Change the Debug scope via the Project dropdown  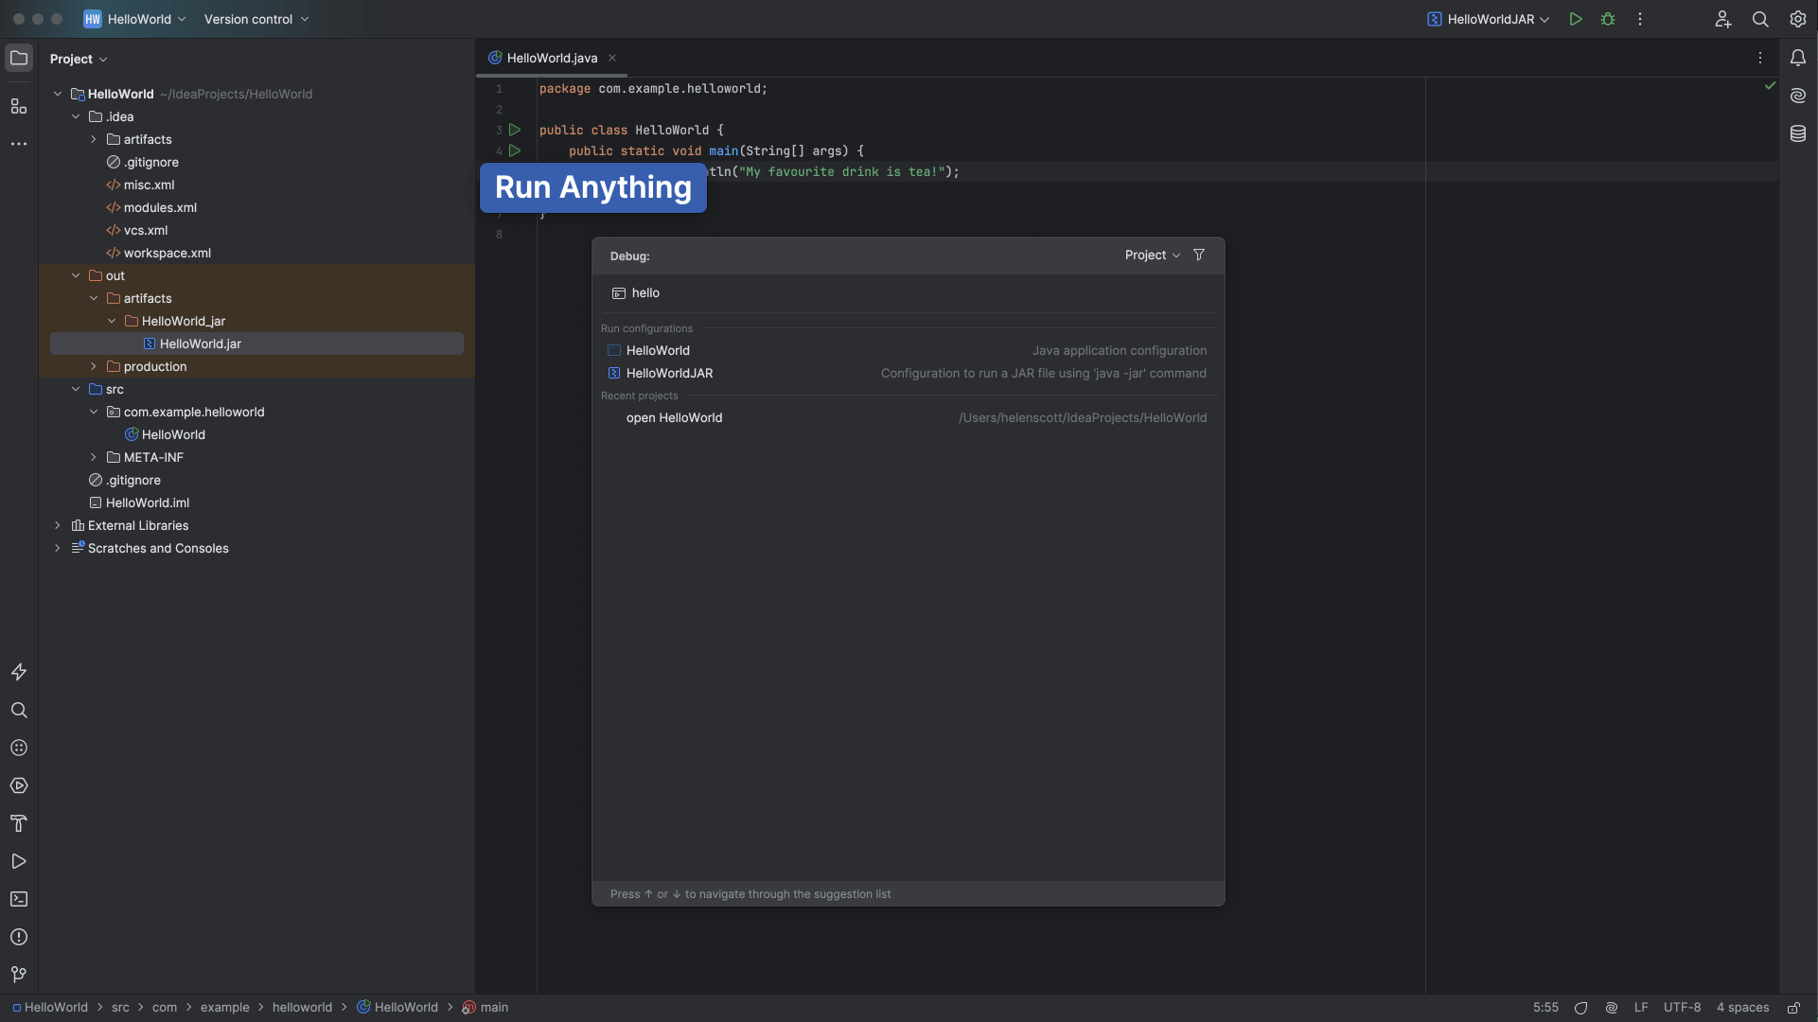(1151, 255)
